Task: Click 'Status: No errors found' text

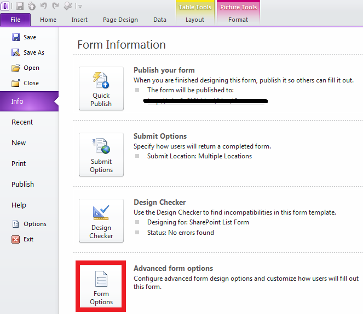Action: pos(181,233)
